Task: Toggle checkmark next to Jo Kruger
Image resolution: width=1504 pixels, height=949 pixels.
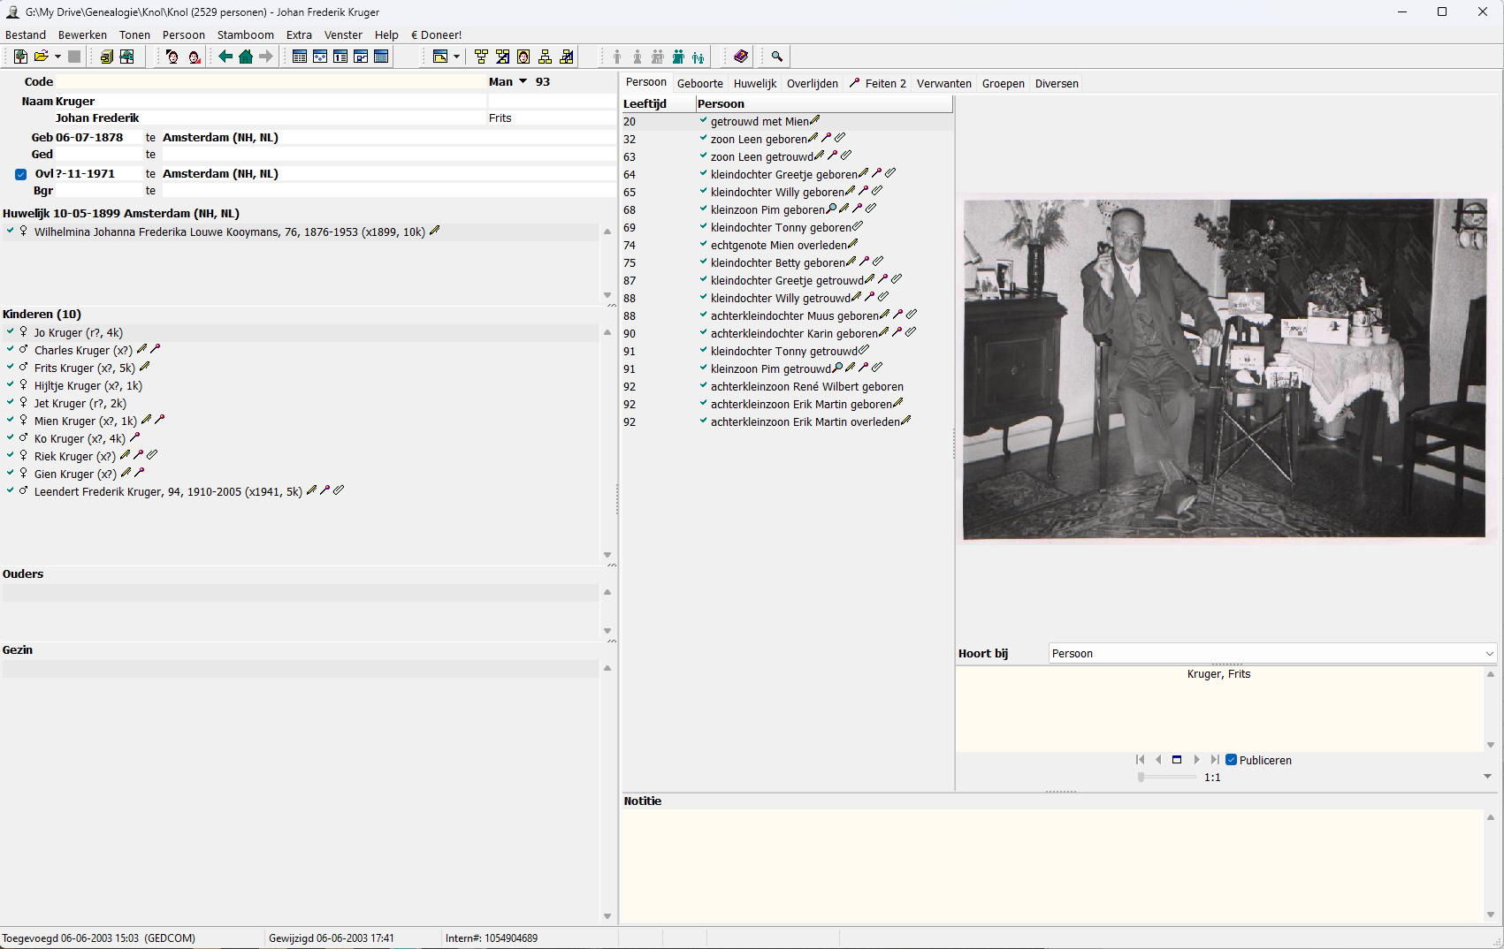Action: [10, 332]
